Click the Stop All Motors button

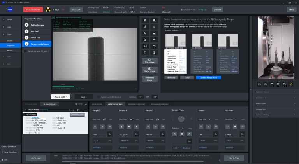pyautogui.click(x=33, y=9)
